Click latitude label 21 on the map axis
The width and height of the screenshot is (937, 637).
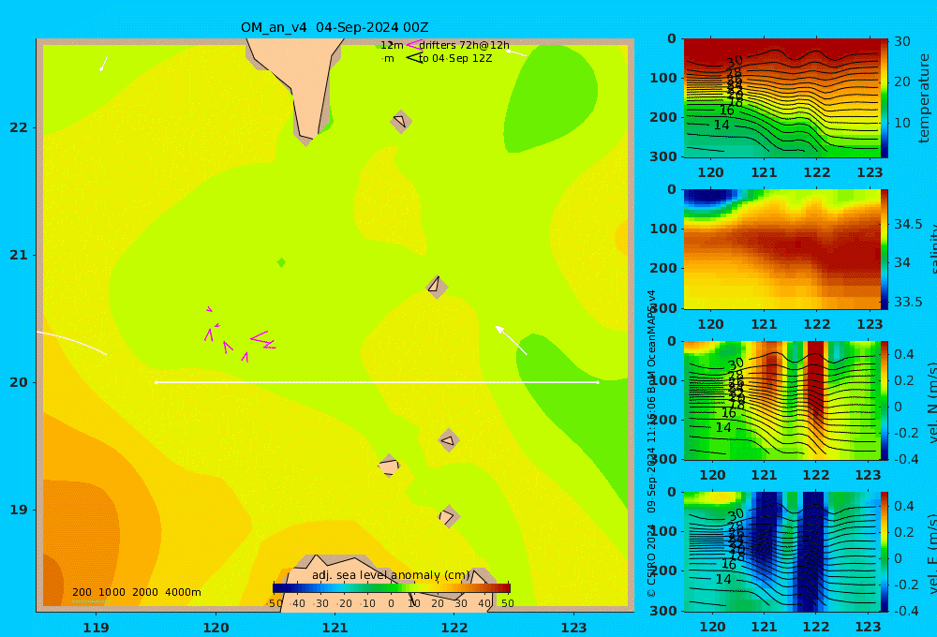click(x=19, y=255)
